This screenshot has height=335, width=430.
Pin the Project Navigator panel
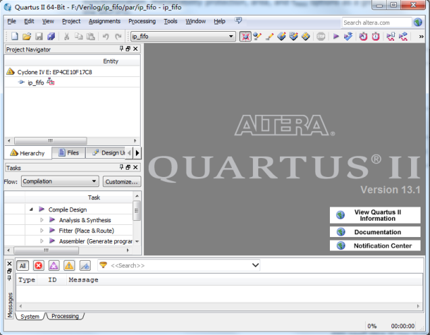tap(122, 49)
